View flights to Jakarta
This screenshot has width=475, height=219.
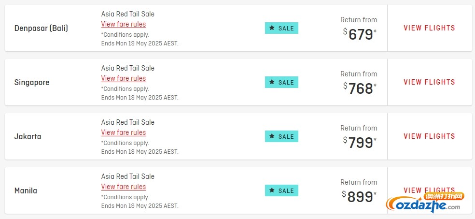pyautogui.click(x=429, y=136)
